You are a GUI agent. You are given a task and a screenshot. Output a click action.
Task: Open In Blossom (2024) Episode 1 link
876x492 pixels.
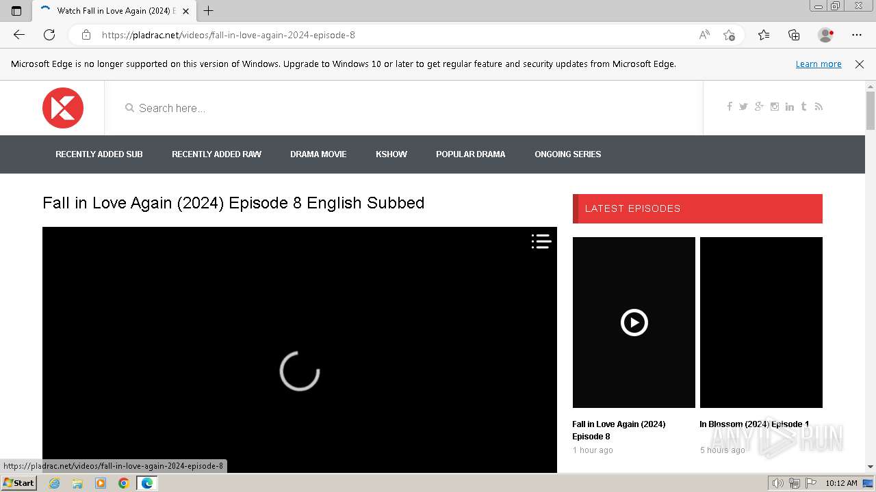(x=754, y=424)
